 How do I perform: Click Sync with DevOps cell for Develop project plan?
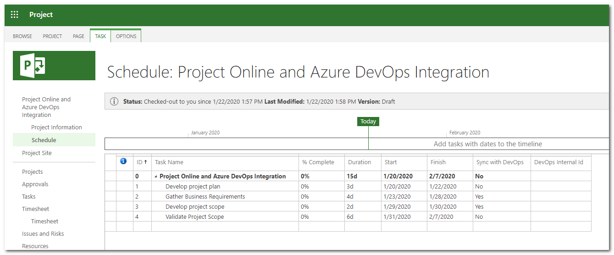[x=501, y=187]
